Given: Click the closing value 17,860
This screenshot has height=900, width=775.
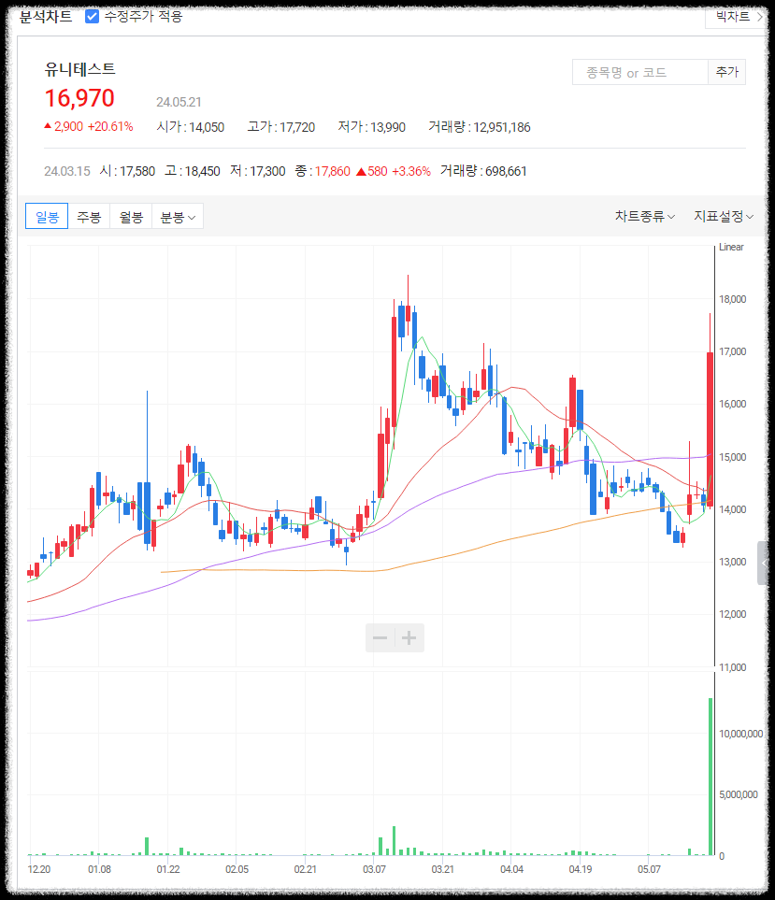Looking at the screenshot, I should 333,171.
